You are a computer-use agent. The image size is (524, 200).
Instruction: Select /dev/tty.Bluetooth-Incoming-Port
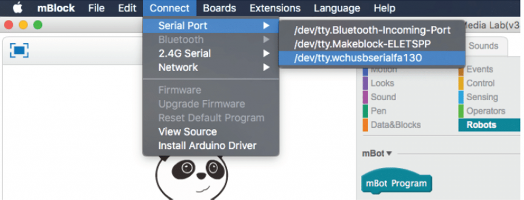point(372,30)
